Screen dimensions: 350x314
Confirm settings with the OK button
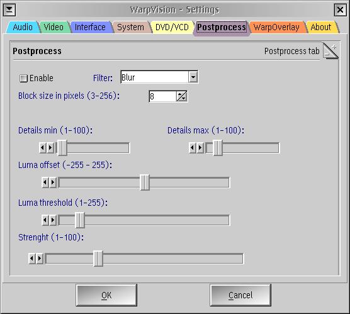106,295
